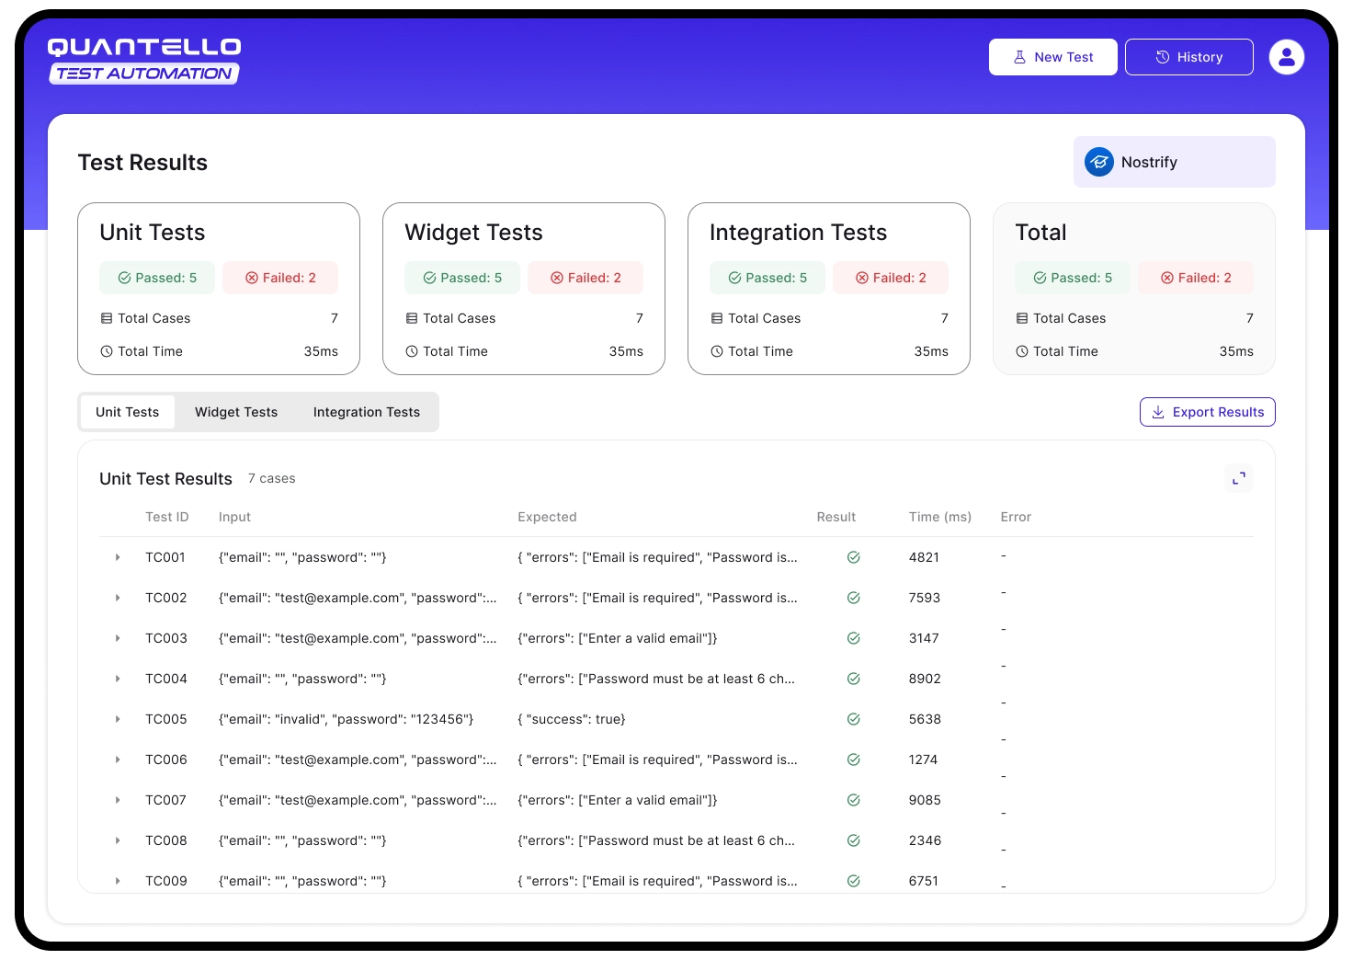Click Total Cases icon in Integration Tests card
The height and width of the screenshot is (971, 1353).
pyautogui.click(x=717, y=318)
